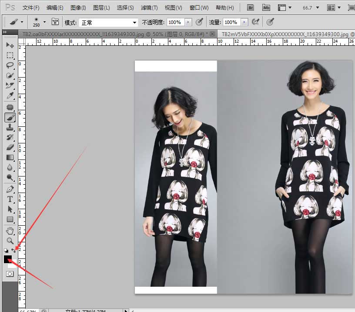Image resolution: width=355 pixels, height=312 pixels.
Task: Select the Eraser tool
Action: point(10,147)
